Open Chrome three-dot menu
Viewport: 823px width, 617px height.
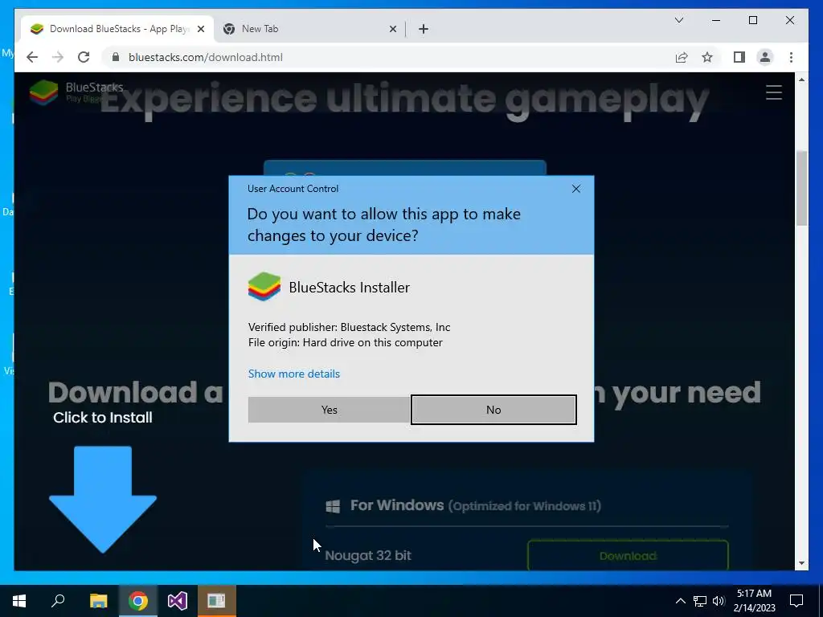pyautogui.click(x=791, y=57)
